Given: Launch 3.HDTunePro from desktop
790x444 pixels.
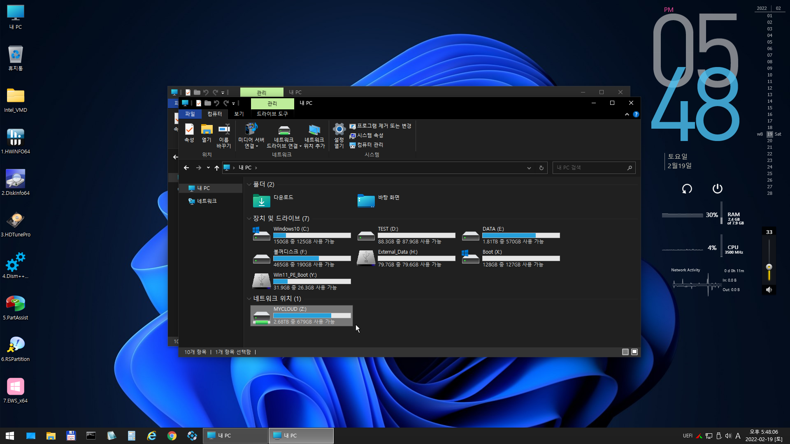Looking at the screenshot, I should [16, 224].
